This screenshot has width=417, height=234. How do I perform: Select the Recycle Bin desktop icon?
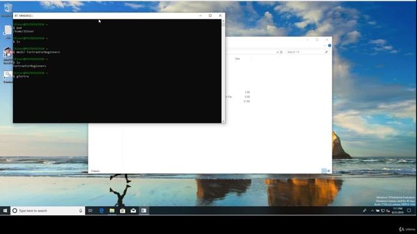(8, 10)
